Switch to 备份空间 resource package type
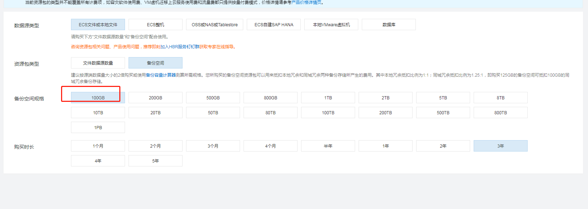Image resolution: width=588 pixels, height=209 pixels. (156, 63)
